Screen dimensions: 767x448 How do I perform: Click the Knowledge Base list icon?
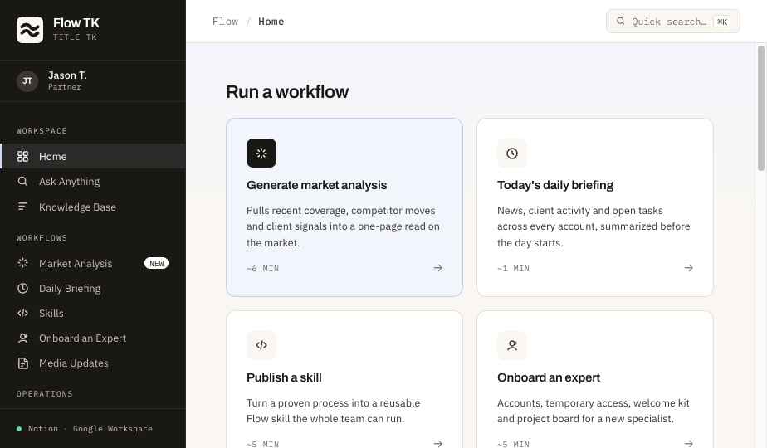22,207
